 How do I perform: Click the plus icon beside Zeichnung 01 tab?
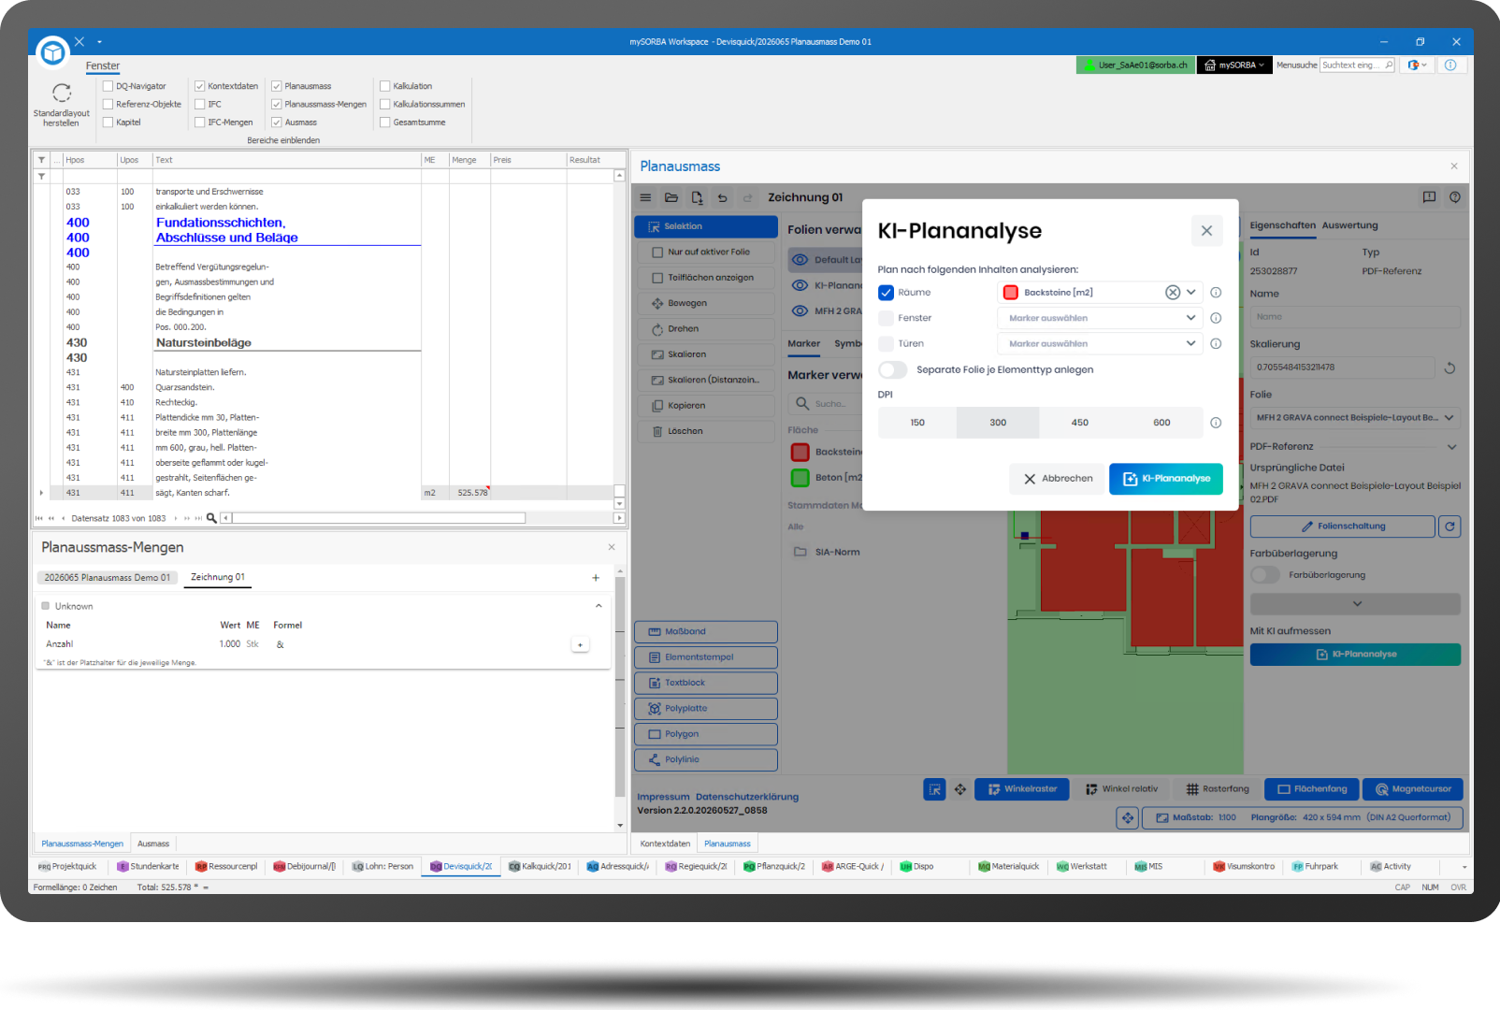pos(596,578)
